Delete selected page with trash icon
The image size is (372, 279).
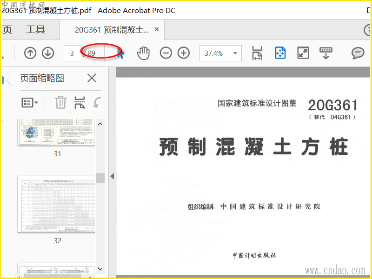tap(60, 102)
